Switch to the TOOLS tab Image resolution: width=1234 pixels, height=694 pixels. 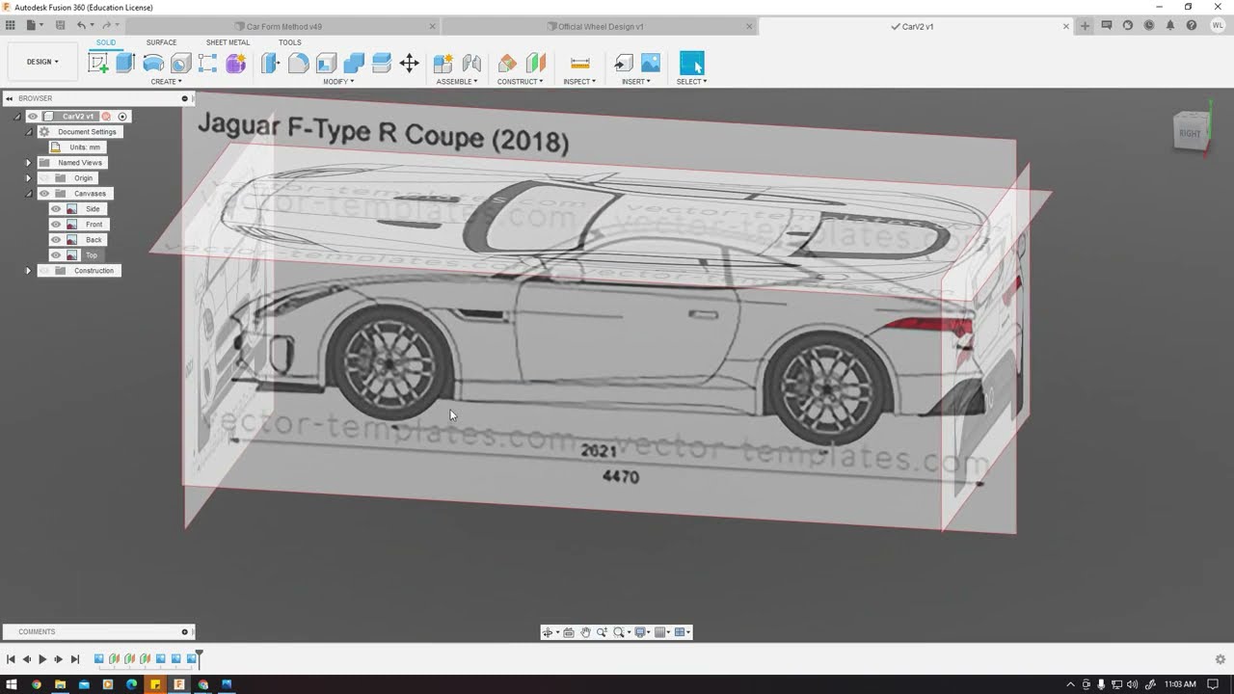click(289, 42)
